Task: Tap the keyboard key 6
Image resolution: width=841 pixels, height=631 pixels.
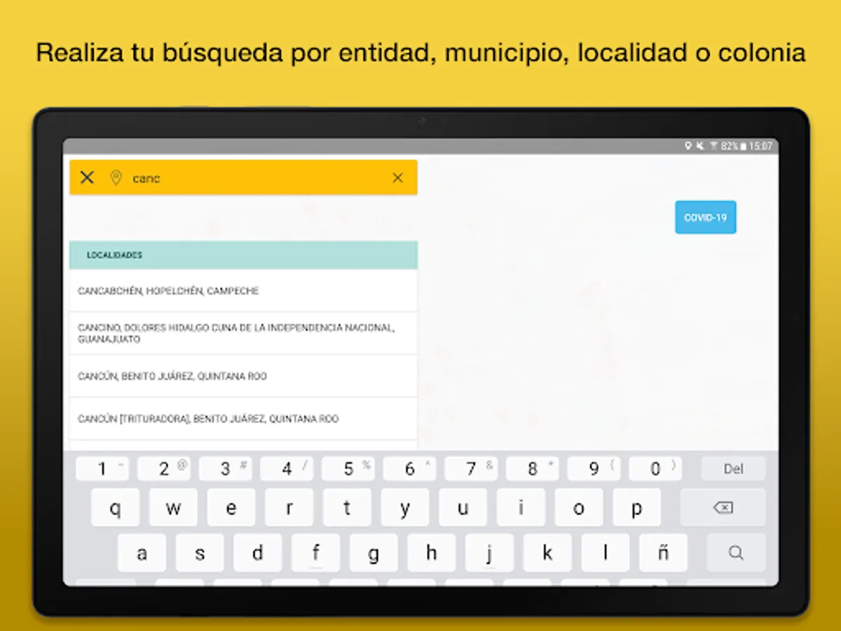Action: (x=410, y=469)
